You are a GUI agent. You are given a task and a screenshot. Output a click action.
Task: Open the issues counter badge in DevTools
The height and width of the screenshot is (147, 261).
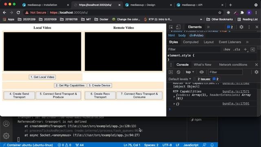coord(230,27)
